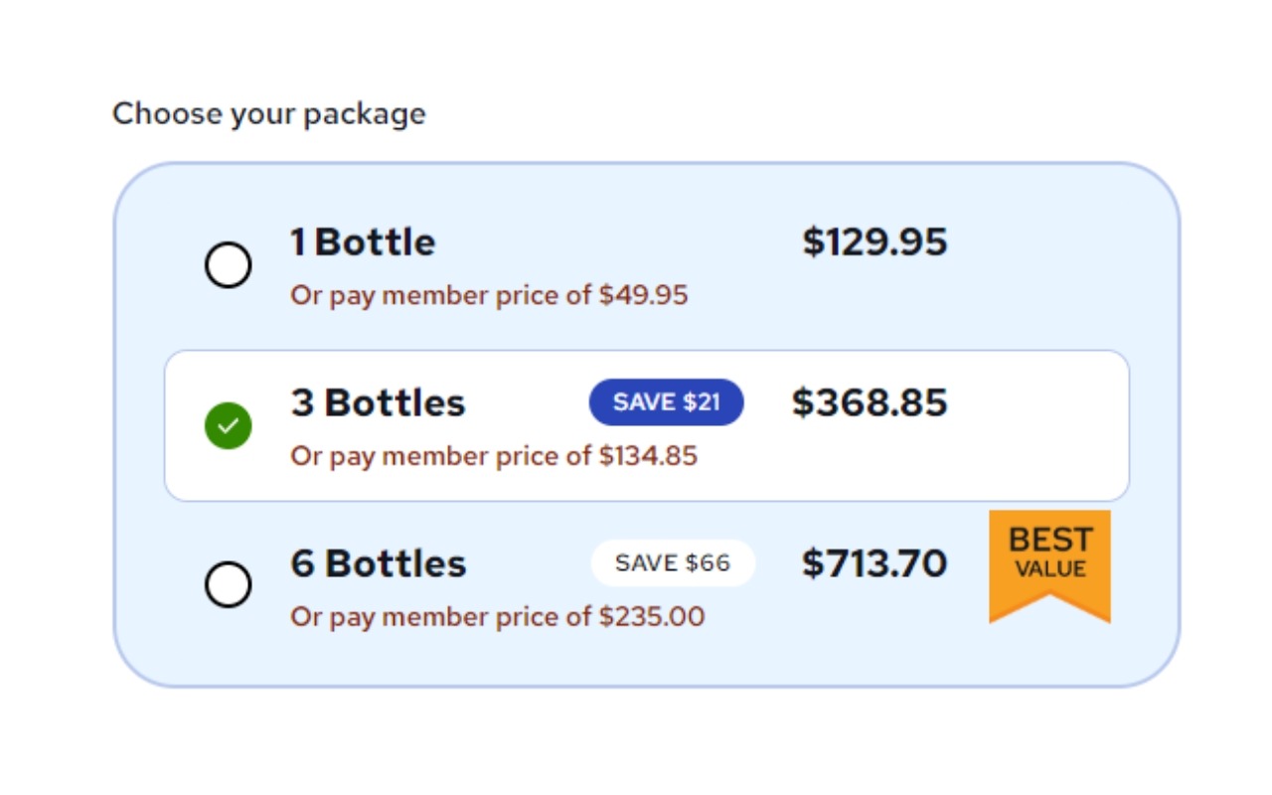
Task: Click the $713.70 price
Action: click(874, 564)
